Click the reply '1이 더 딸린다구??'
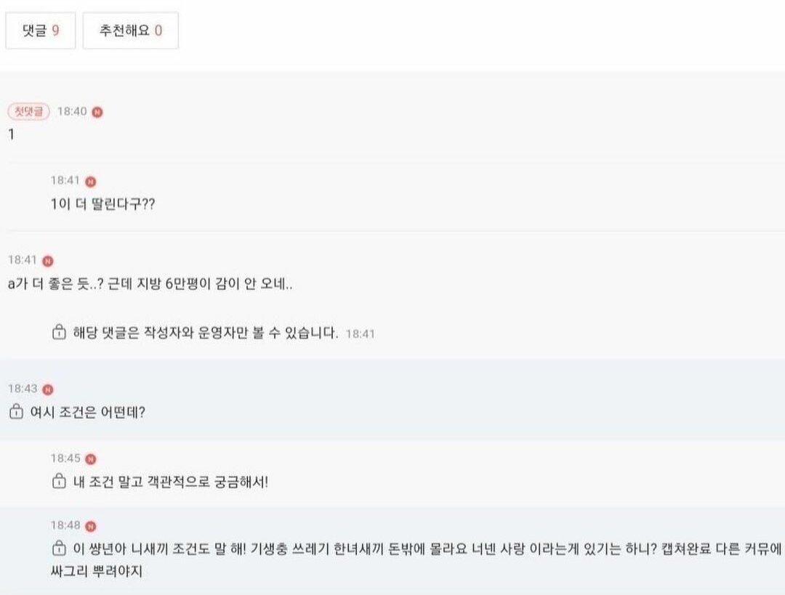 click(102, 203)
